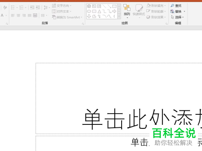This screenshot has width=202, height=151.
Task: Open 替换 replace dropdown arrow
Action: (x=184, y=11)
